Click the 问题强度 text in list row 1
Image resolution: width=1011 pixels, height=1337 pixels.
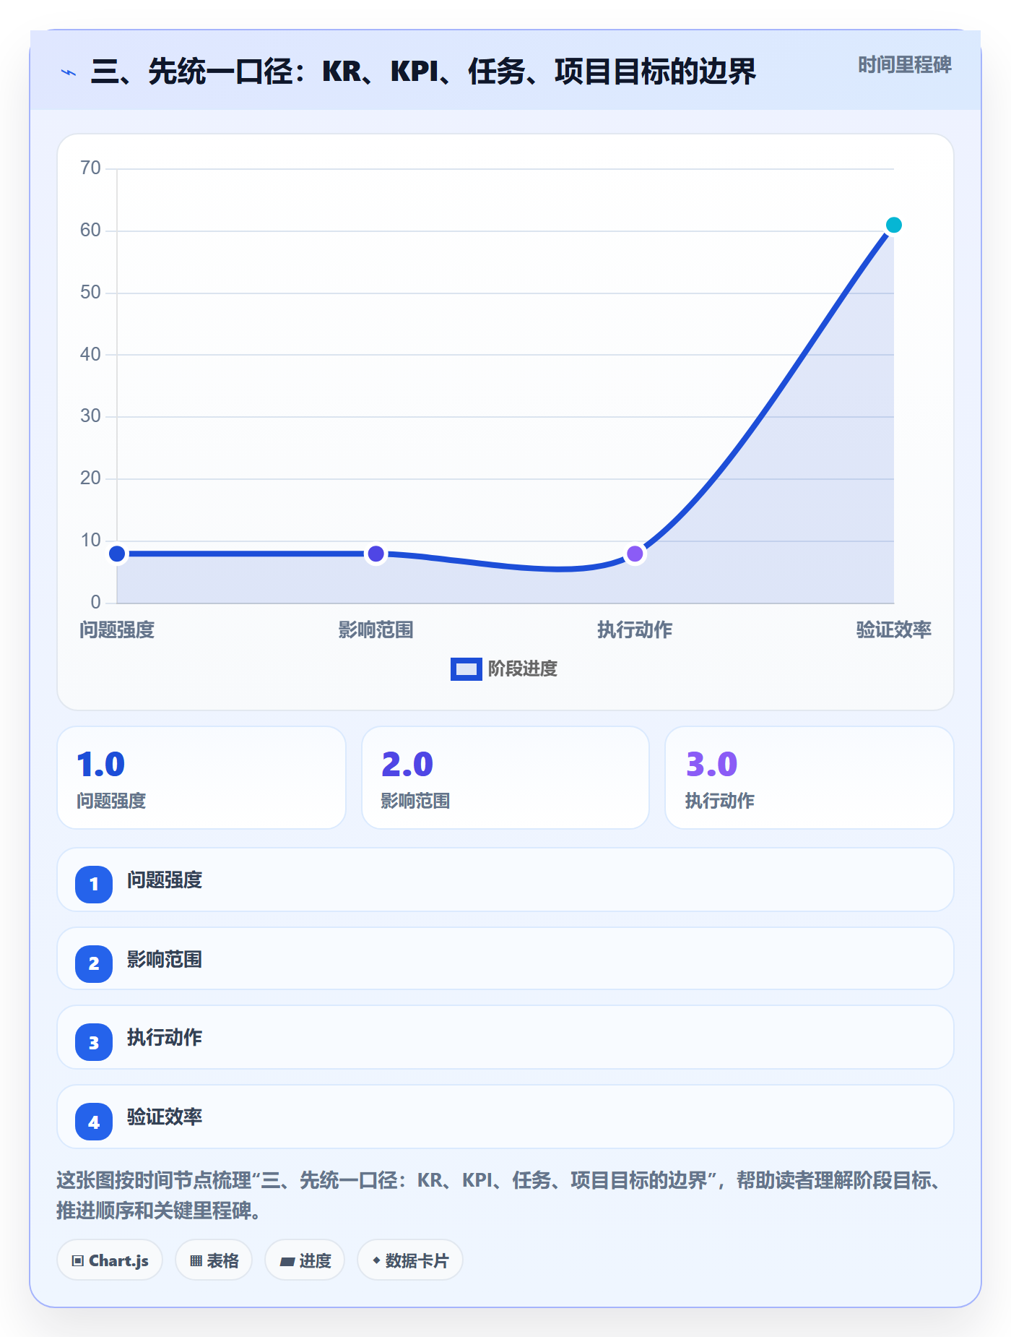[165, 880]
